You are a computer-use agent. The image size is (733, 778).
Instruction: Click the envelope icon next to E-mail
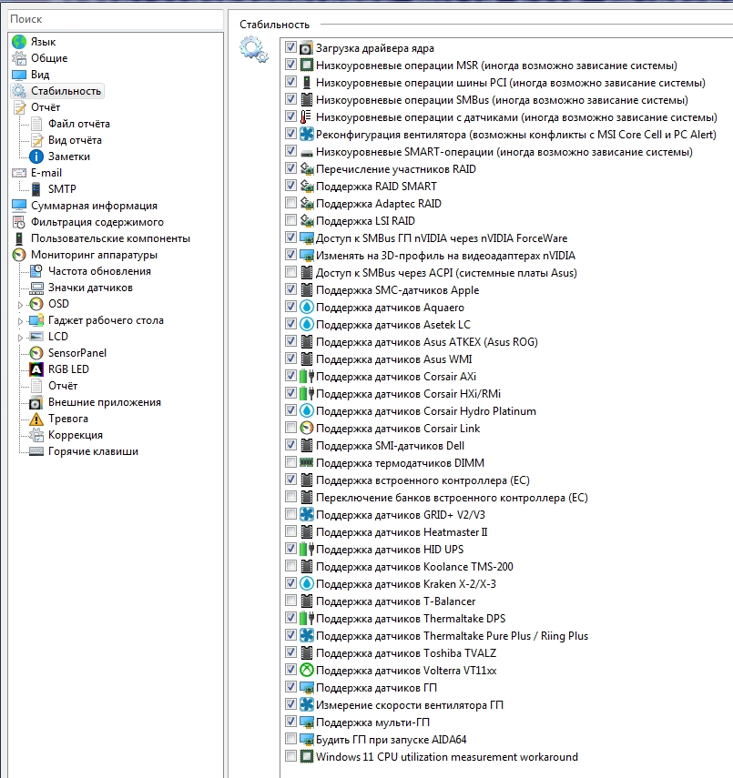19,173
